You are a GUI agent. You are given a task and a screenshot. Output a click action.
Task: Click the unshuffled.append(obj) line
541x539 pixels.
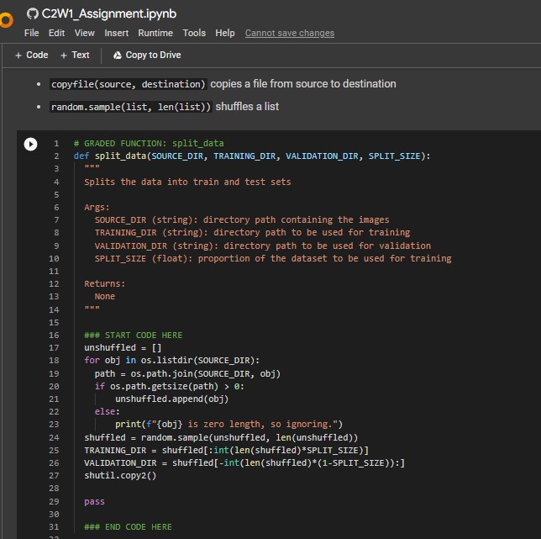click(x=172, y=399)
